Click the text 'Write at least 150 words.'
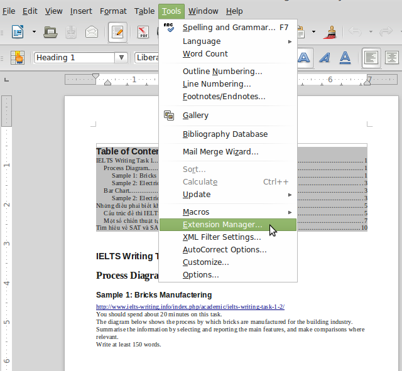Image resolution: width=402 pixels, height=371 pixels. click(x=128, y=345)
